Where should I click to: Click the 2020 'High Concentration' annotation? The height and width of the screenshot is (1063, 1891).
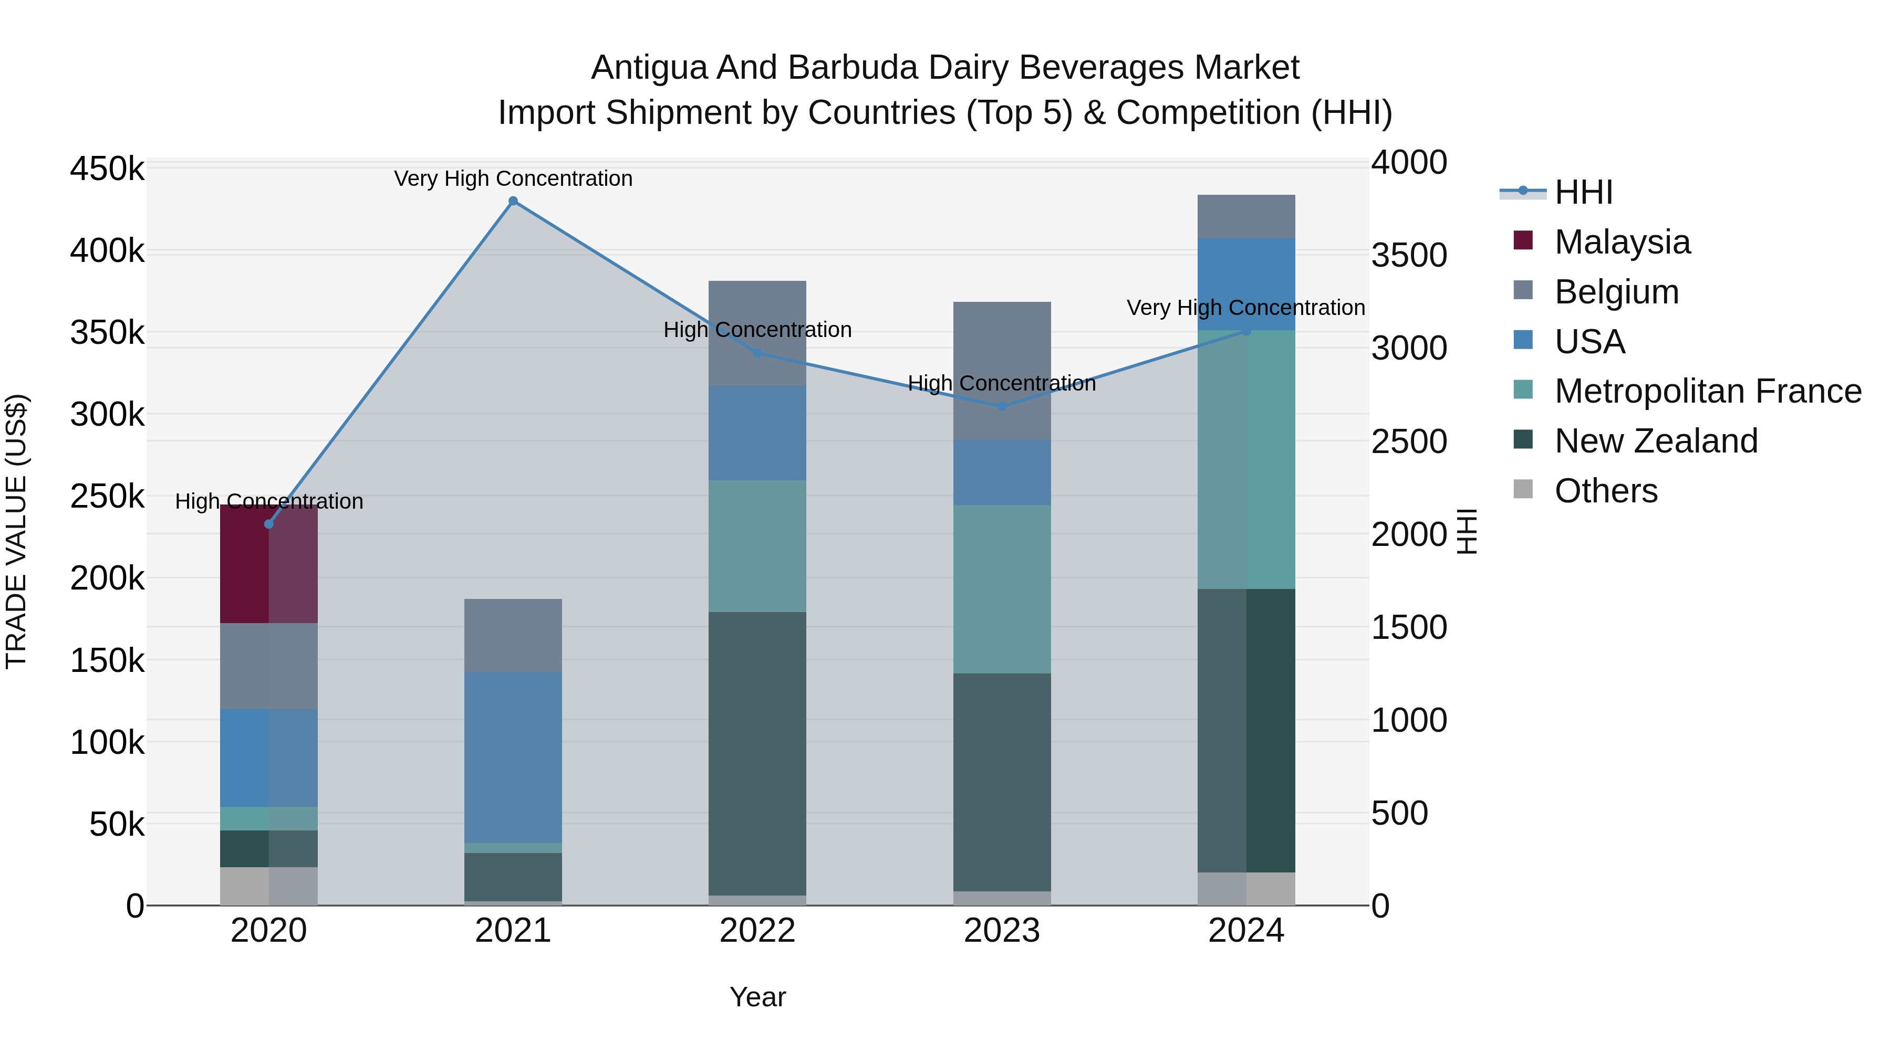[268, 501]
